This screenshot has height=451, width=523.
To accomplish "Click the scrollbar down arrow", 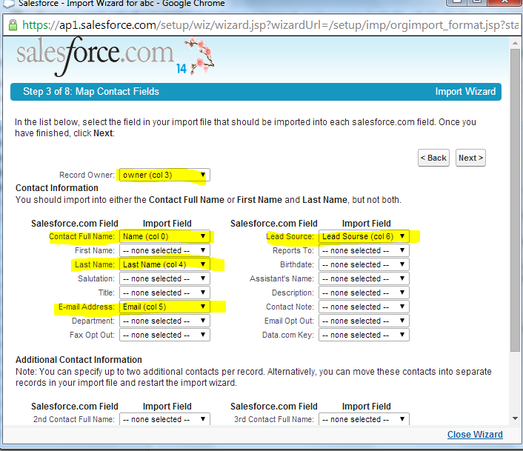I will tap(515, 418).
